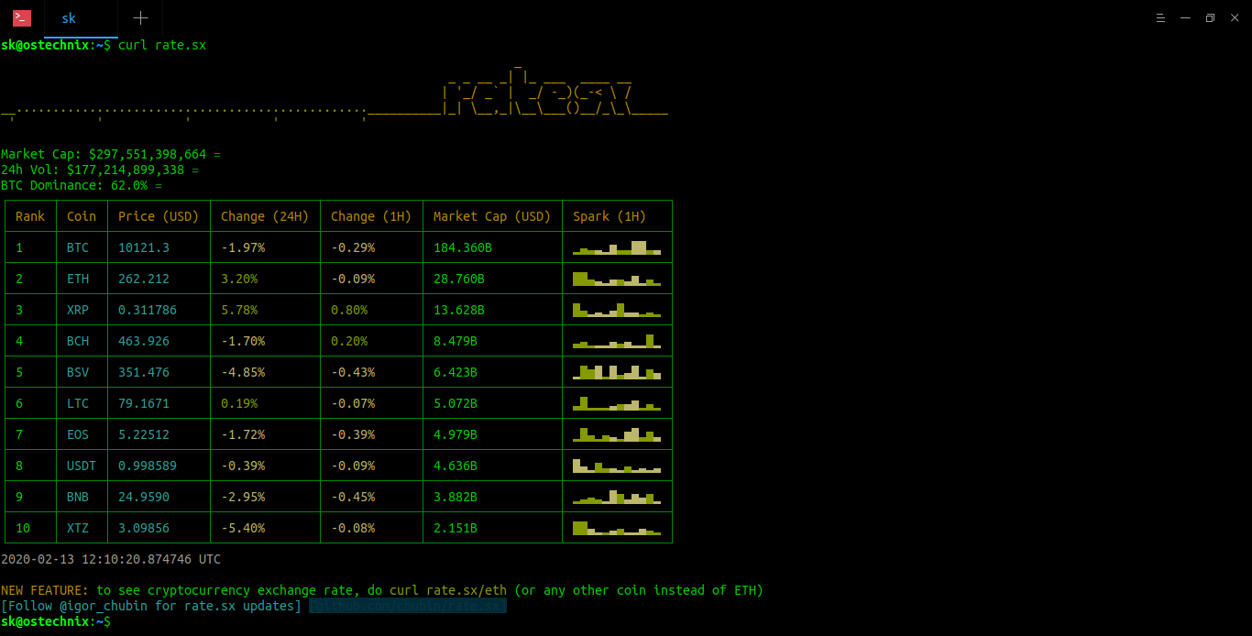Click the Price (USD) column header
The width and height of the screenshot is (1252, 636).
click(x=159, y=216)
